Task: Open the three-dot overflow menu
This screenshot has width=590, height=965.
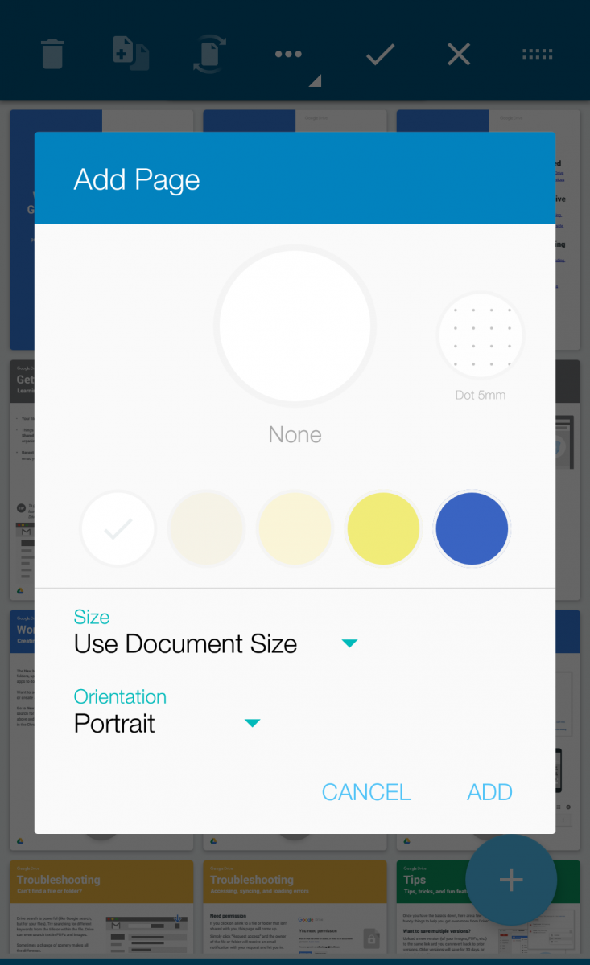Action: 289,54
